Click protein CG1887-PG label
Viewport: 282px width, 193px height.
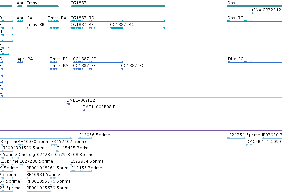point(133,66)
